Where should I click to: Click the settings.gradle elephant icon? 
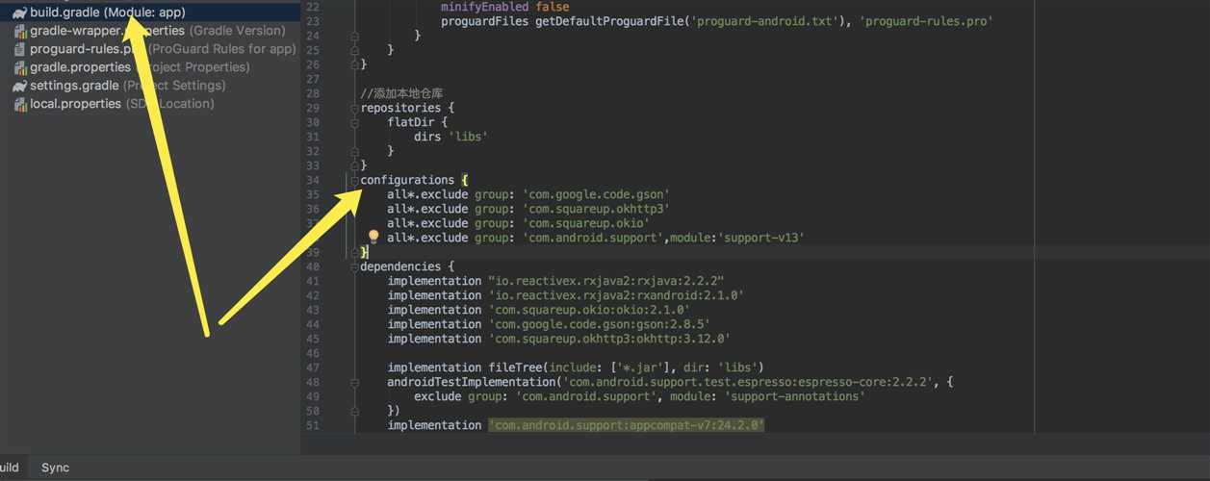point(20,86)
